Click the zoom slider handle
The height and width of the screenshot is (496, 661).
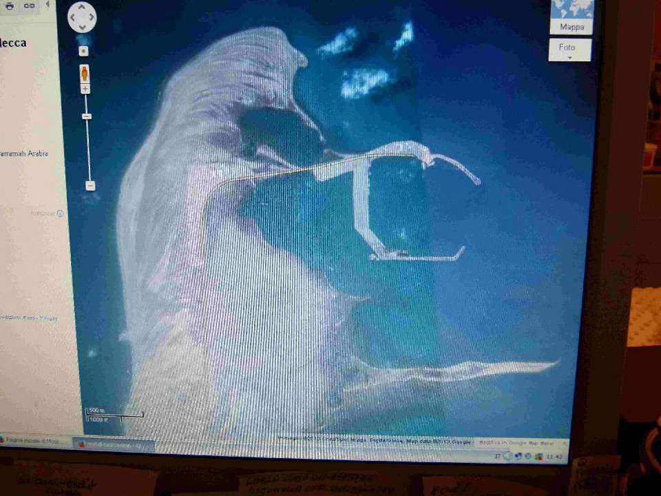click(x=87, y=116)
